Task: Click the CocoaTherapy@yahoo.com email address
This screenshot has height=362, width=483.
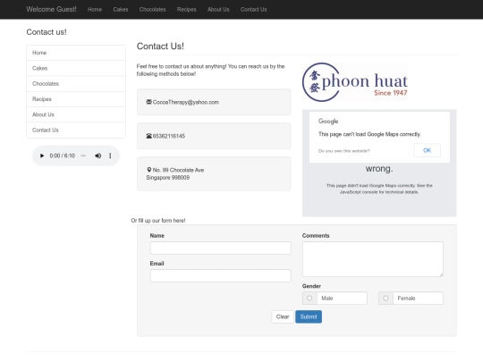Action: pyautogui.click(x=186, y=102)
